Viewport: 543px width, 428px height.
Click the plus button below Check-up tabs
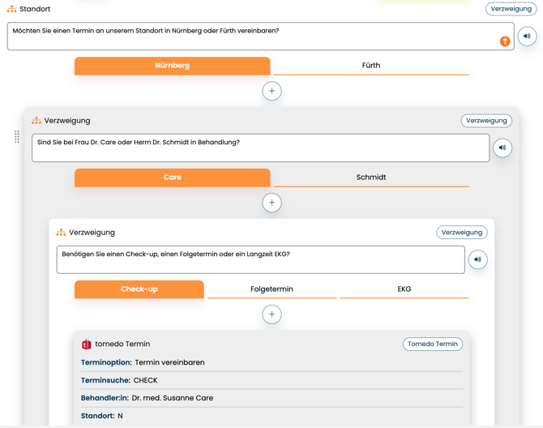coord(271,315)
